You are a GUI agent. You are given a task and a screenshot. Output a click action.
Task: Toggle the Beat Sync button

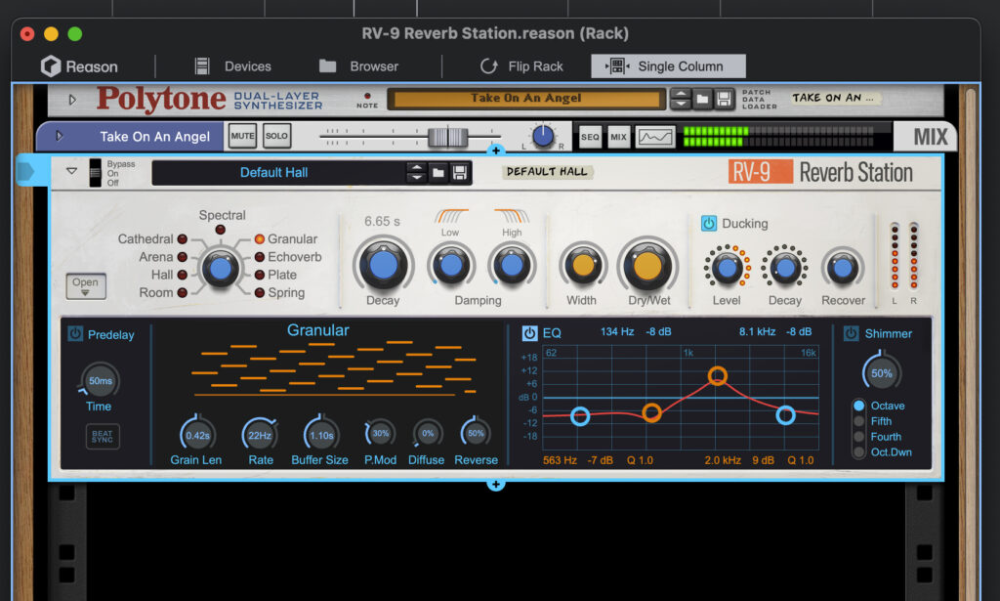[x=102, y=437]
